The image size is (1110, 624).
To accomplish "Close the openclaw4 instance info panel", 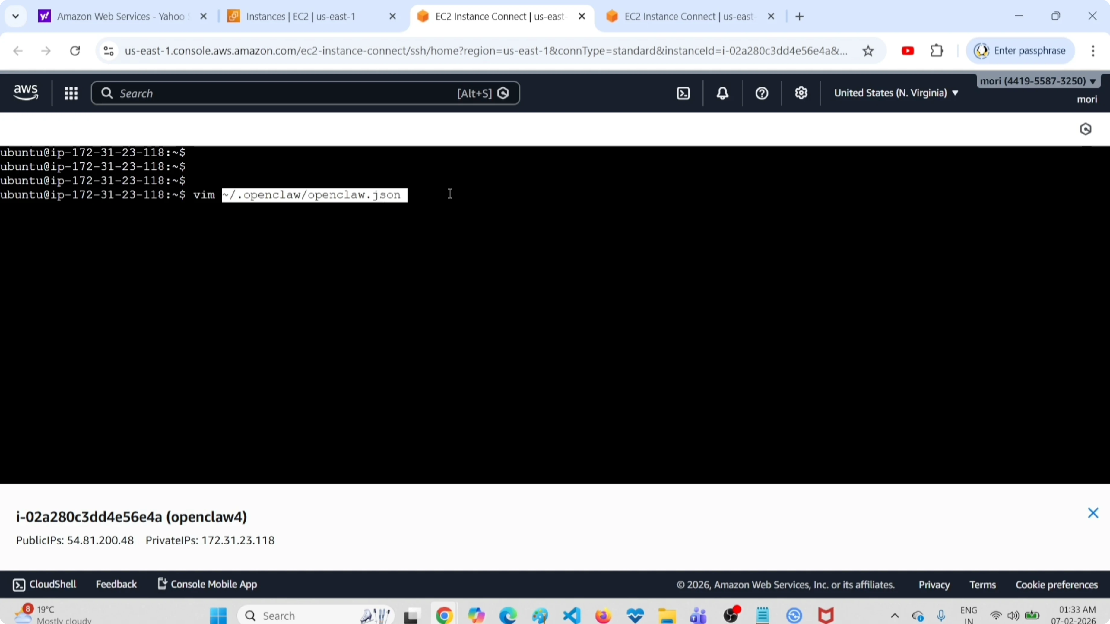I will (x=1093, y=513).
